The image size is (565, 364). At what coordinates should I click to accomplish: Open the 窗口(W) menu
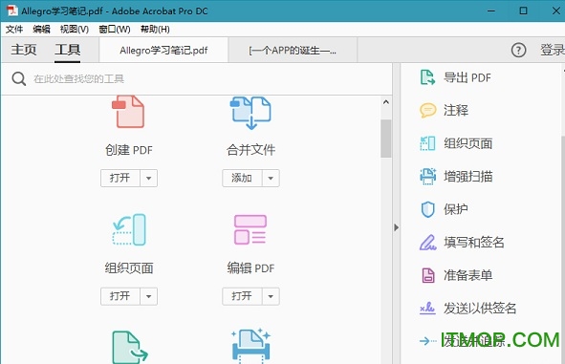click(x=115, y=30)
